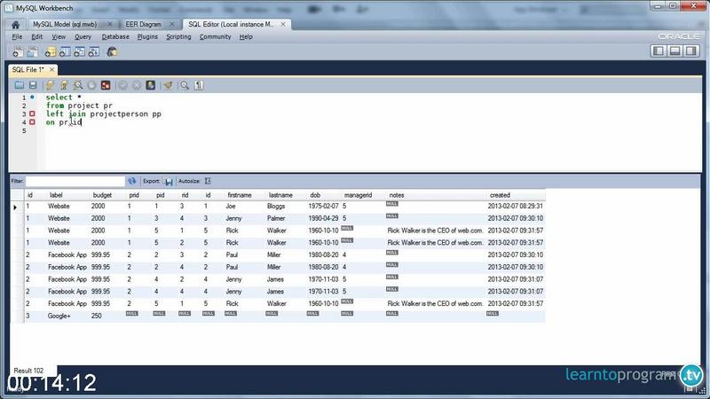Toggle auto-commit mode icon

151,85
